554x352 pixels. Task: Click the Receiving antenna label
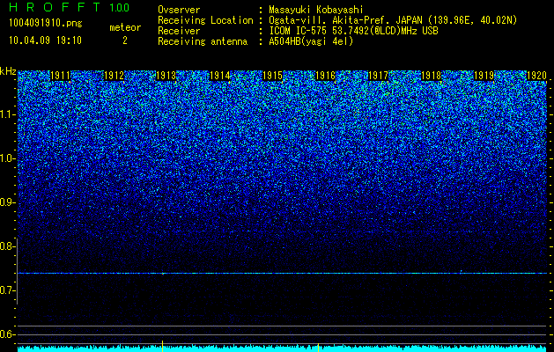coord(203,41)
